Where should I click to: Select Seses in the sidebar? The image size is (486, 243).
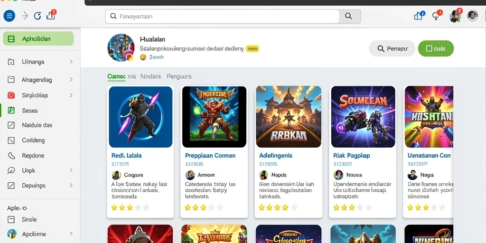pos(40,110)
